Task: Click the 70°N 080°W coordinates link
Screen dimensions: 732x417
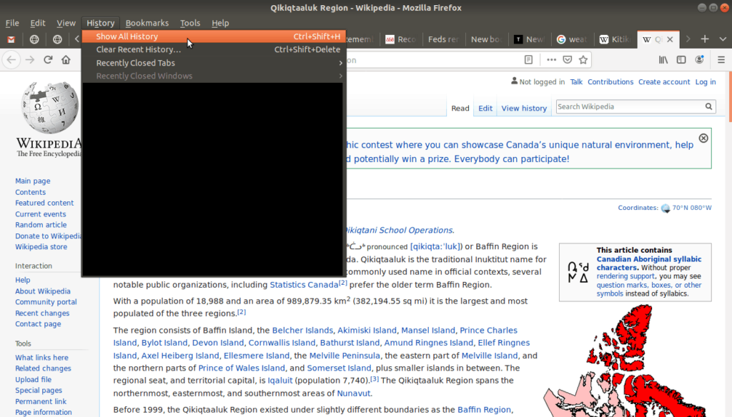Action: [x=692, y=208]
